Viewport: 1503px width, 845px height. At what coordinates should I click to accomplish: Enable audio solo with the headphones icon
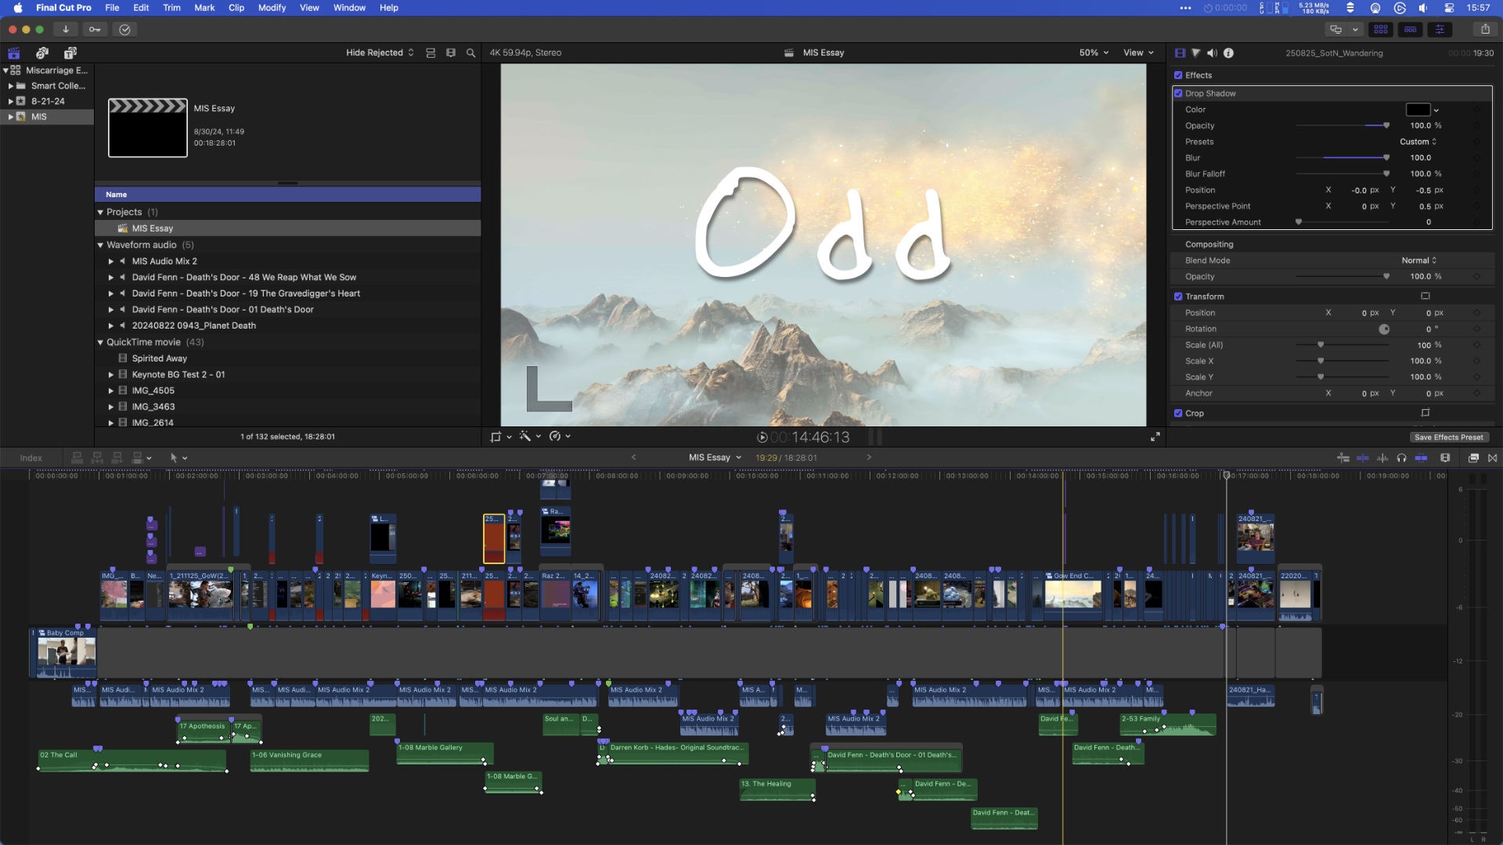point(1403,458)
